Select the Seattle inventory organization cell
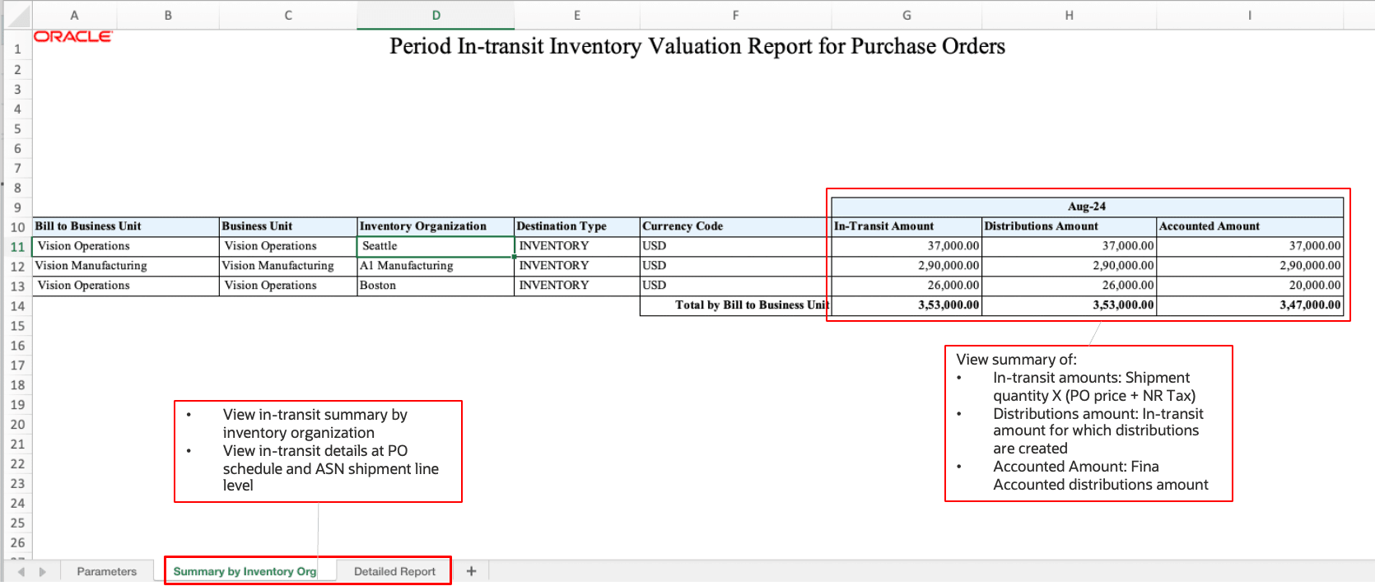The height and width of the screenshot is (586, 1375). tap(436, 246)
